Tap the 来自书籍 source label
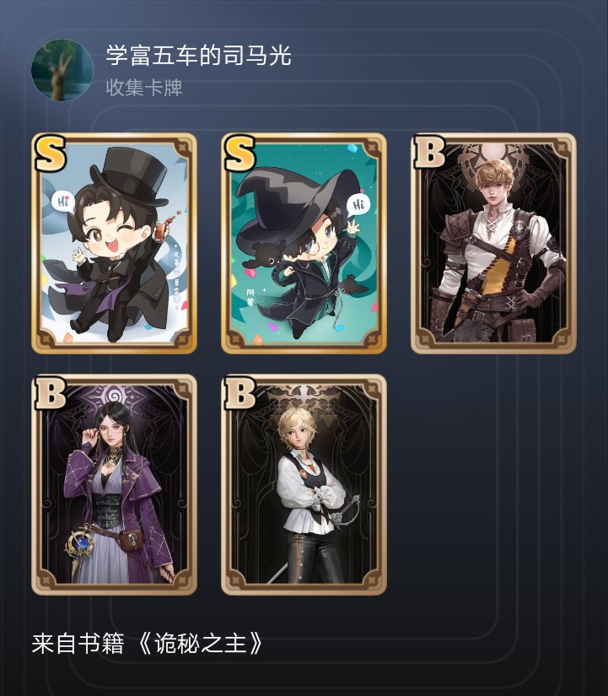Screen dimensions: 608x696 coord(78,644)
